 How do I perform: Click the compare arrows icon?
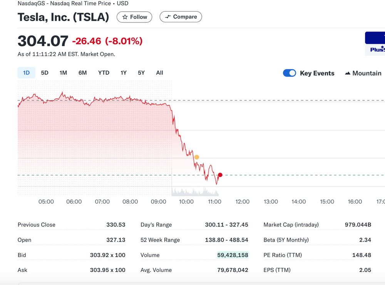[168, 17]
